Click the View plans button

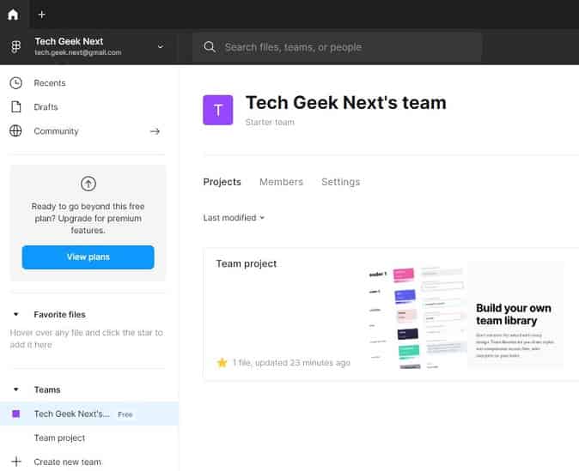click(x=88, y=257)
